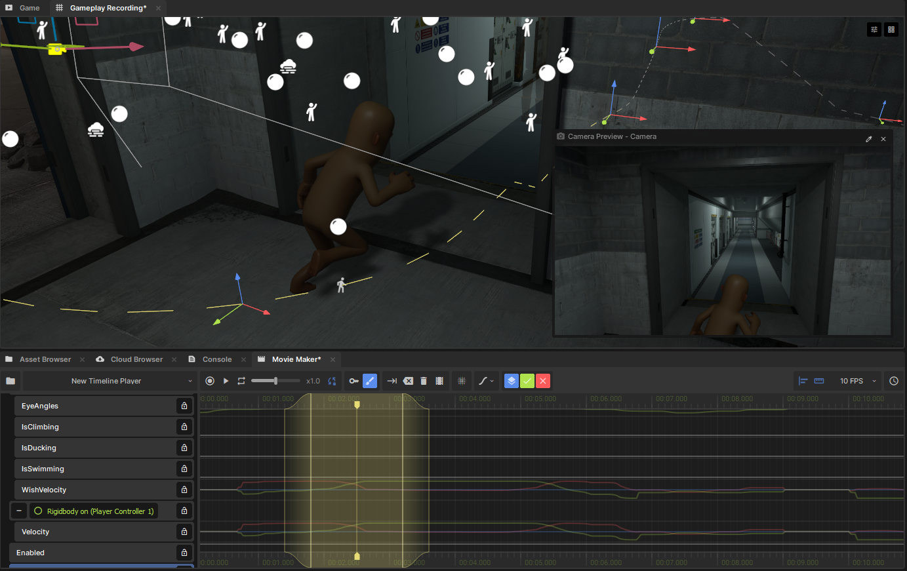Click the playback speed slider handle

(275, 381)
